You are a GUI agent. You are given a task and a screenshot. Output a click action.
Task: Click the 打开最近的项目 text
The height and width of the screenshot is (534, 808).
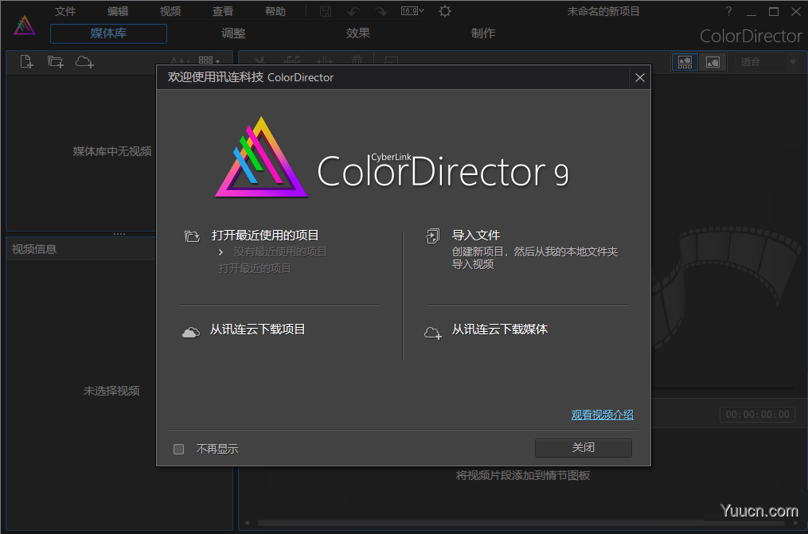point(255,268)
